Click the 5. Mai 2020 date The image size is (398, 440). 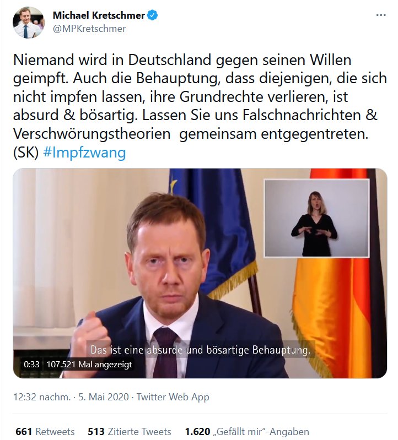point(104,397)
